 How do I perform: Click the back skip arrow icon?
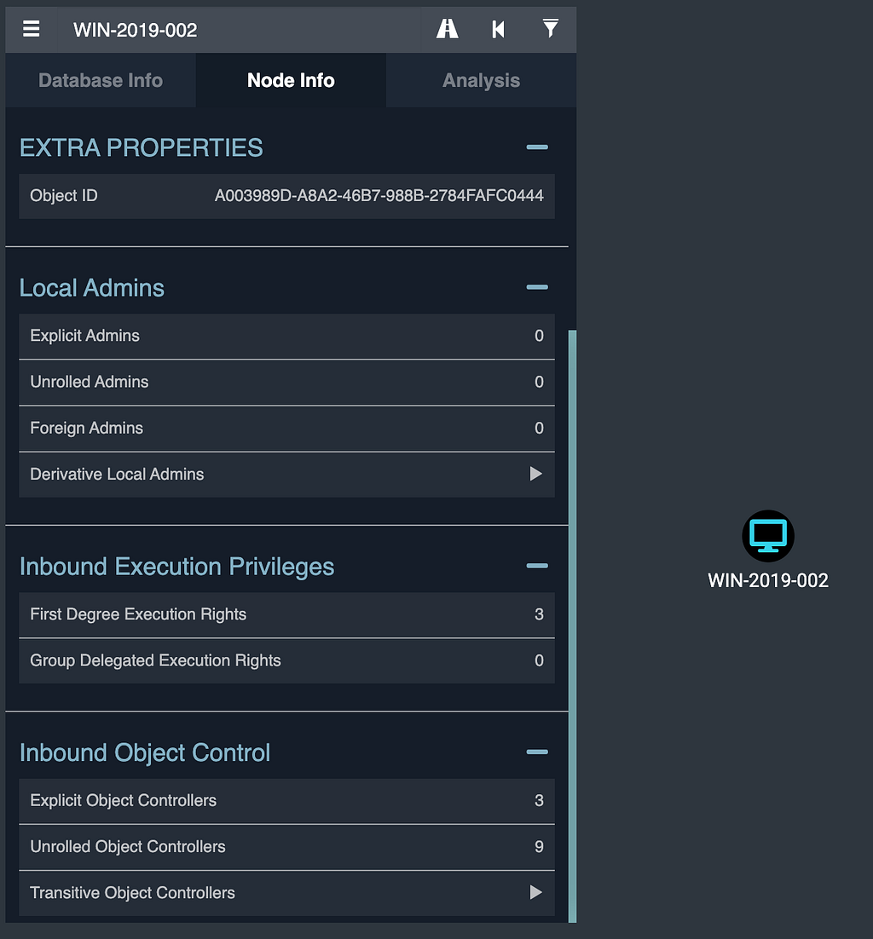(498, 29)
